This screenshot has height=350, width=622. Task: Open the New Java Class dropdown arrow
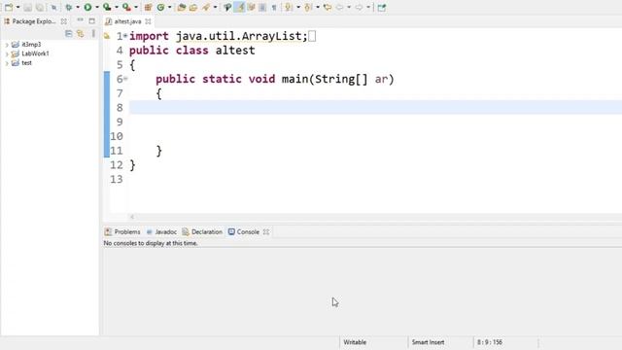coord(170,7)
